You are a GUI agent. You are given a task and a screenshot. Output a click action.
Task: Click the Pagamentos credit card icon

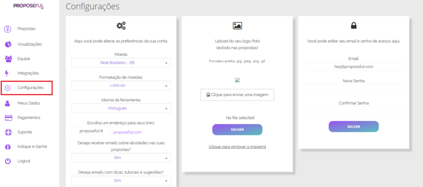[8, 118]
